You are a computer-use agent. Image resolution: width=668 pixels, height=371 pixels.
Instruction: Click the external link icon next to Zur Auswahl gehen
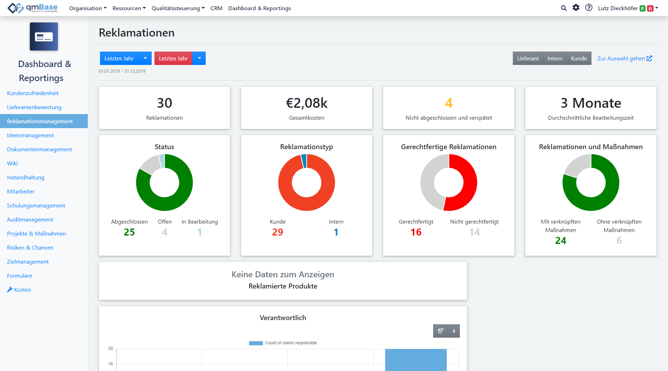(x=649, y=58)
